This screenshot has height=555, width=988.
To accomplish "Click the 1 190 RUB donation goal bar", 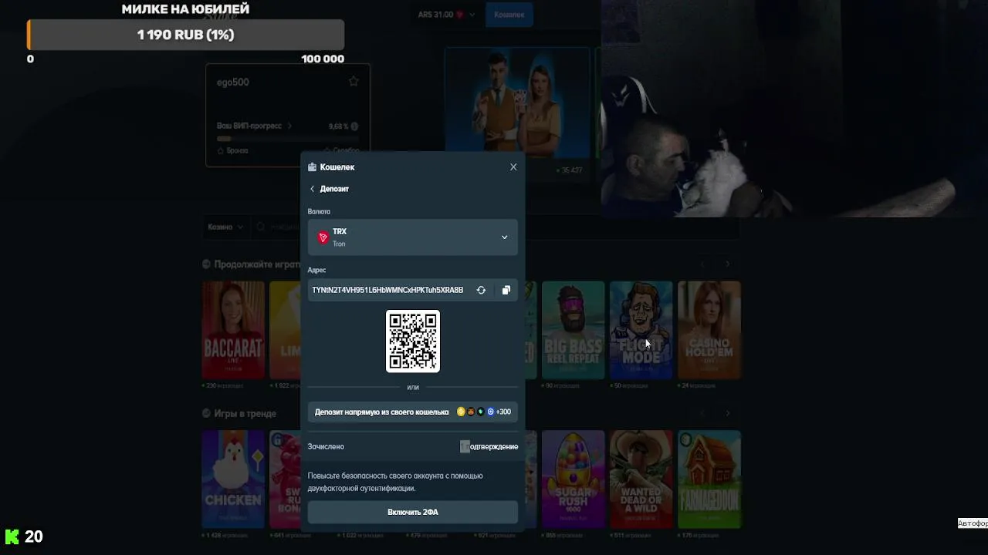I will pyautogui.click(x=185, y=35).
